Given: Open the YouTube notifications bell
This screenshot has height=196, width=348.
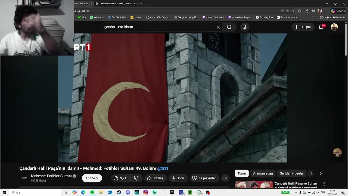Looking at the screenshot, I should coord(321,27).
